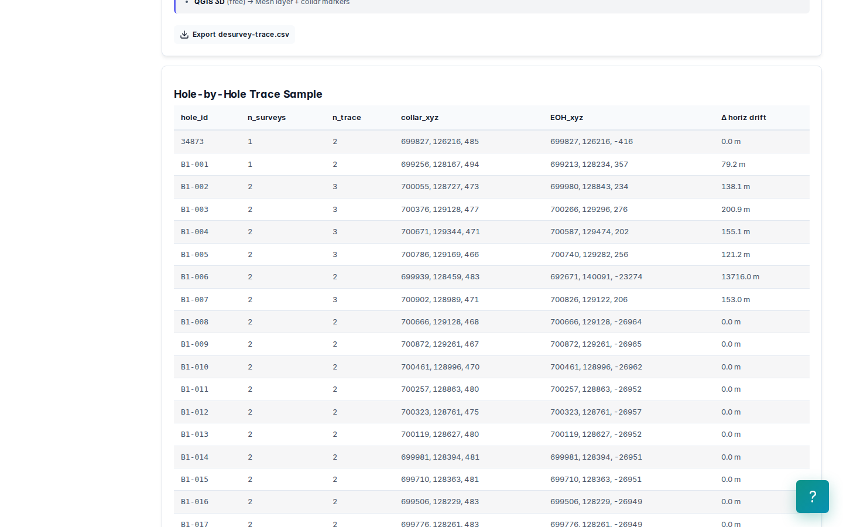This screenshot has width=843, height=527.
Task: Click collar value 700872, 129261, 467
Action: tap(440, 344)
